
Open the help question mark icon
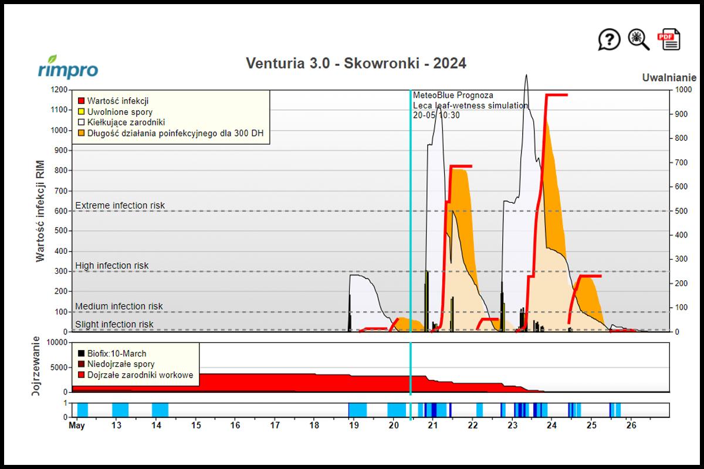coord(609,40)
